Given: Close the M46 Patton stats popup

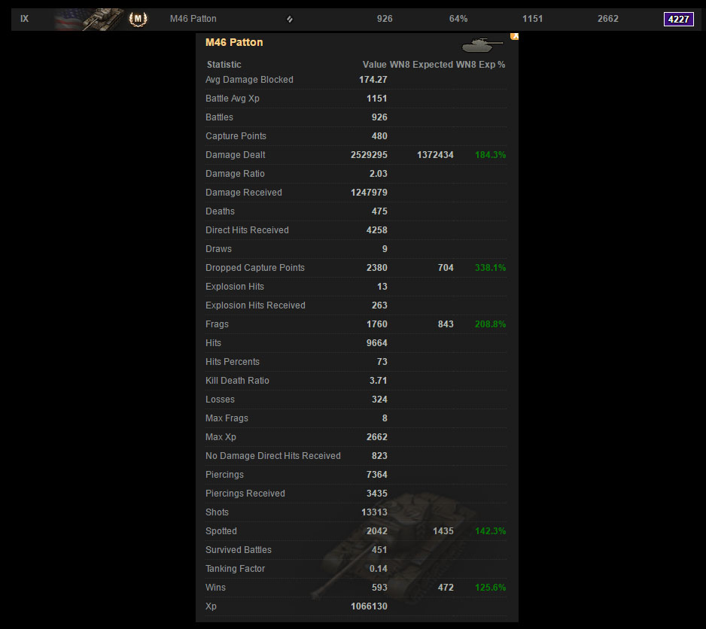Looking at the screenshot, I should tap(514, 35).
